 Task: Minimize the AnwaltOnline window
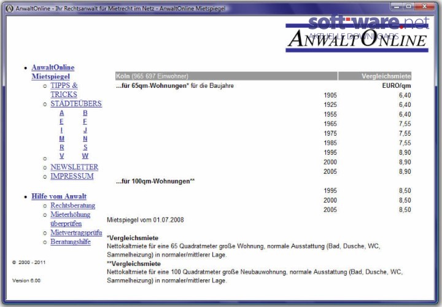tap(396, 6)
